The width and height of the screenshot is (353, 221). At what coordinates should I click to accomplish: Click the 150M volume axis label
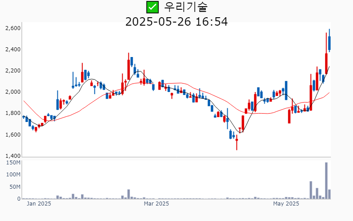(x=13, y=163)
